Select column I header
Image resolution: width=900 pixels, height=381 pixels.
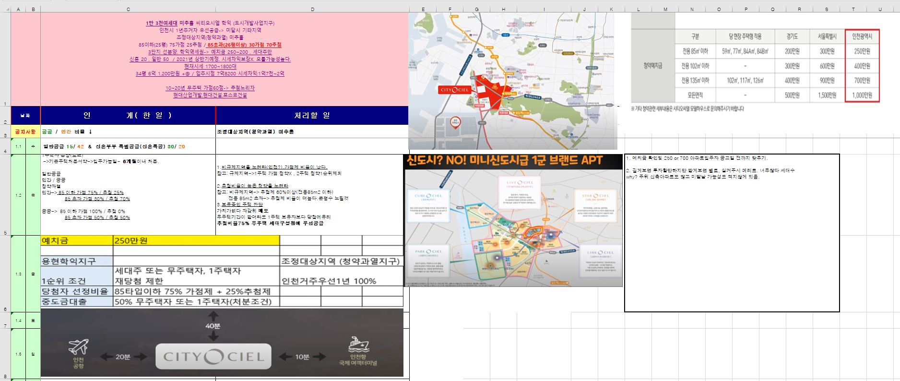pos(544,9)
